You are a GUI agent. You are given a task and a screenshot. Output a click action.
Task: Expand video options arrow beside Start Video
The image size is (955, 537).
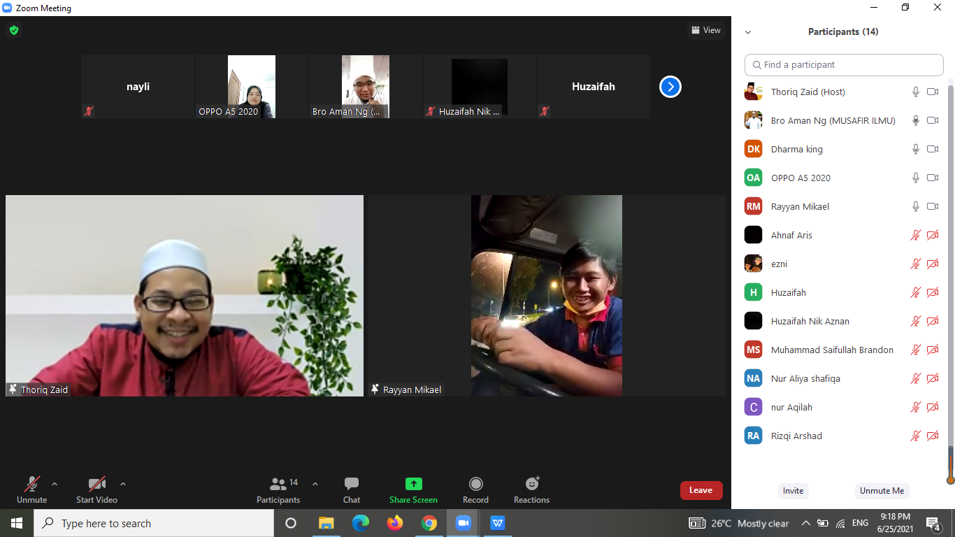tap(123, 484)
